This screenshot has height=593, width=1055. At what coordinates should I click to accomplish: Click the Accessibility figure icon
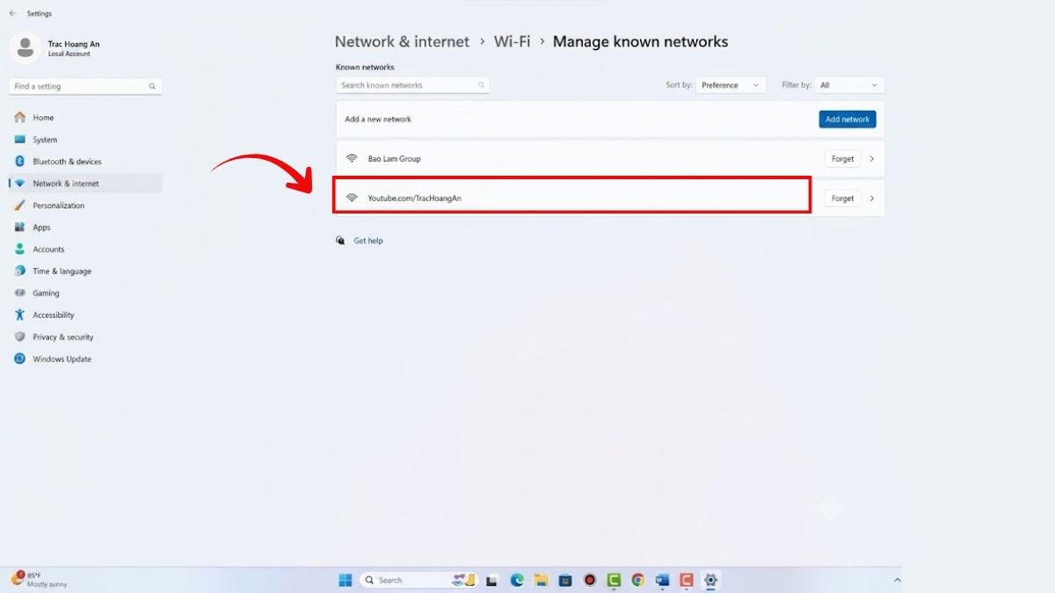[19, 315]
